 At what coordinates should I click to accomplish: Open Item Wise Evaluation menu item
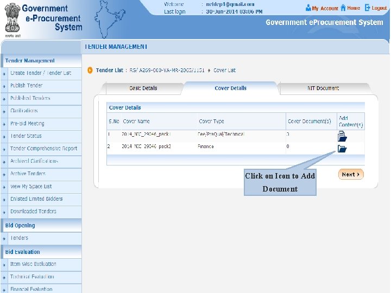click(33, 264)
